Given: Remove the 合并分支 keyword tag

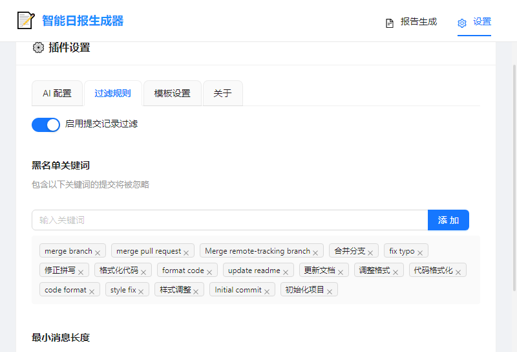Looking at the screenshot, I should click(x=370, y=252).
